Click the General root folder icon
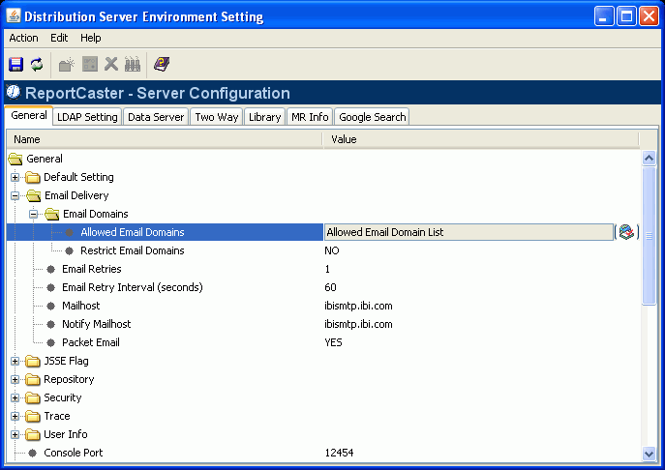Viewport: 665px width, 470px height. coord(15,159)
